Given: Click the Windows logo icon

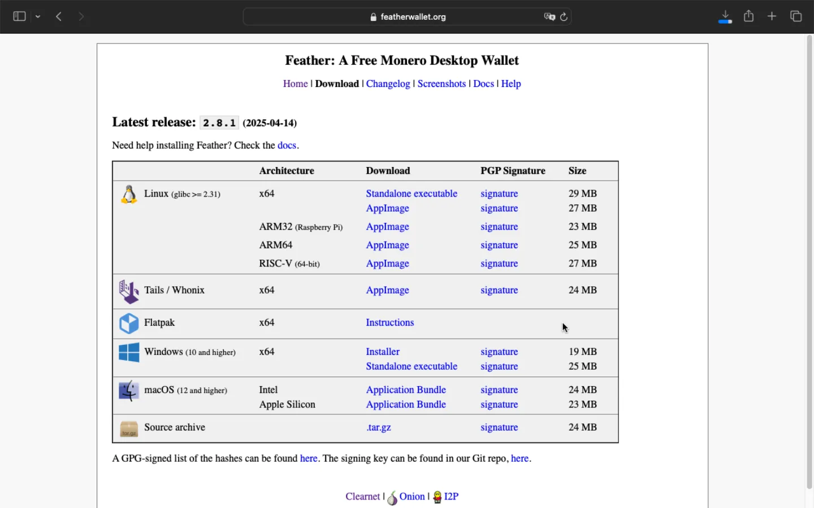Looking at the screenshot, I should click(x=129, y=352).
